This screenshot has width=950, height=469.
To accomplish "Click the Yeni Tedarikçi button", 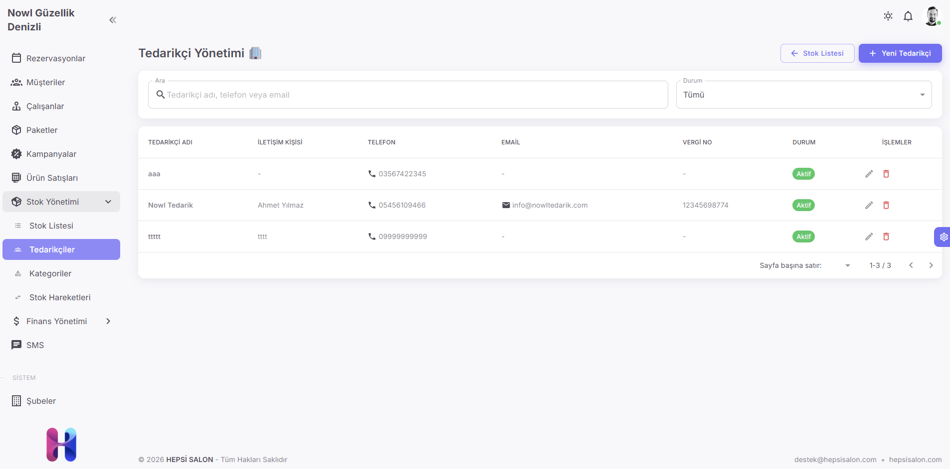I will click(x=900, y=53).
